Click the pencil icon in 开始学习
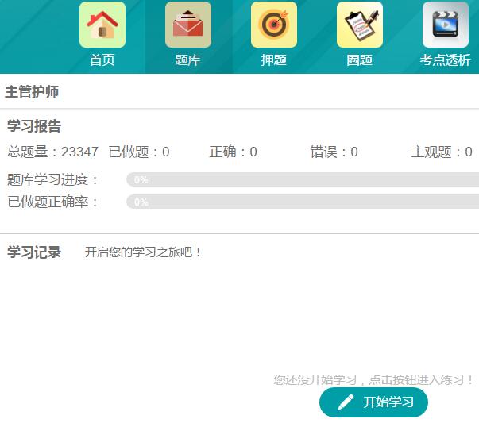Viewport: 479px width, 423px height. coord(346,402)
